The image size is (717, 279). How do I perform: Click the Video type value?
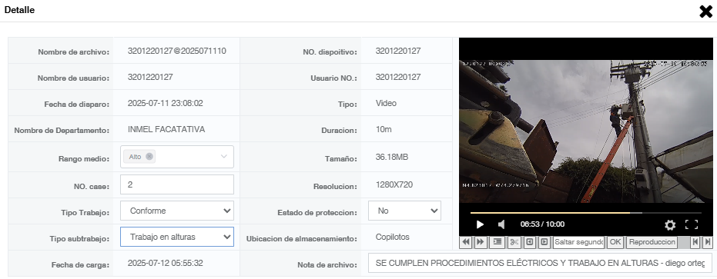[386, 103]
